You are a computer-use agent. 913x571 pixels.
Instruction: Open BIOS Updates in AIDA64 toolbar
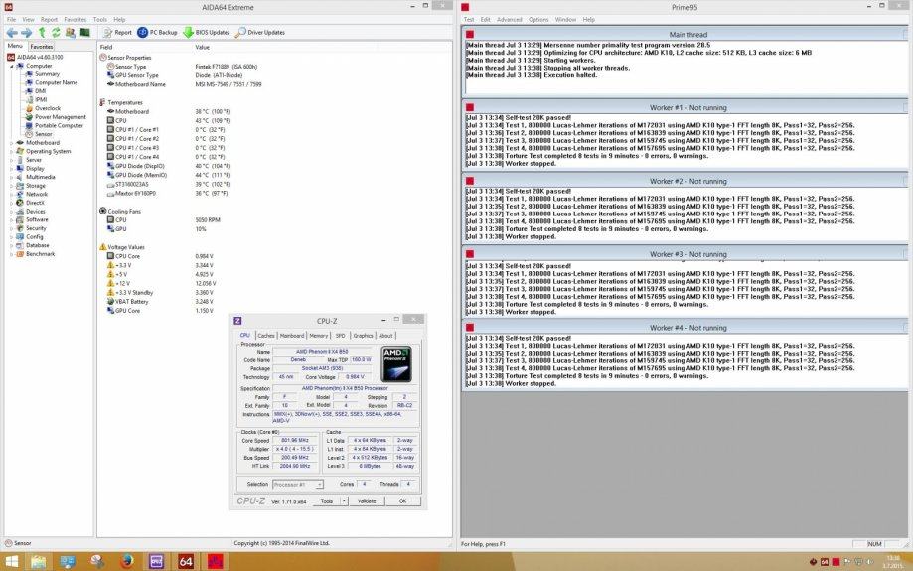tap(206, 33)
